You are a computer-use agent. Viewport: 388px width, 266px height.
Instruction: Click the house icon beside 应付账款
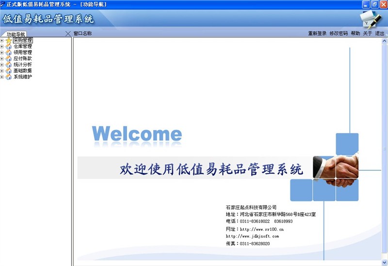pos(8,59)
